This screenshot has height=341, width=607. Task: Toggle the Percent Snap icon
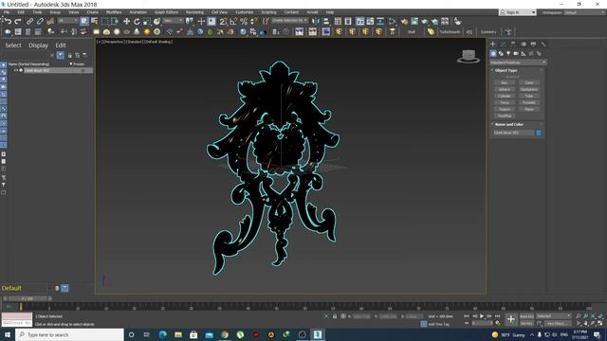click(244, 21)
